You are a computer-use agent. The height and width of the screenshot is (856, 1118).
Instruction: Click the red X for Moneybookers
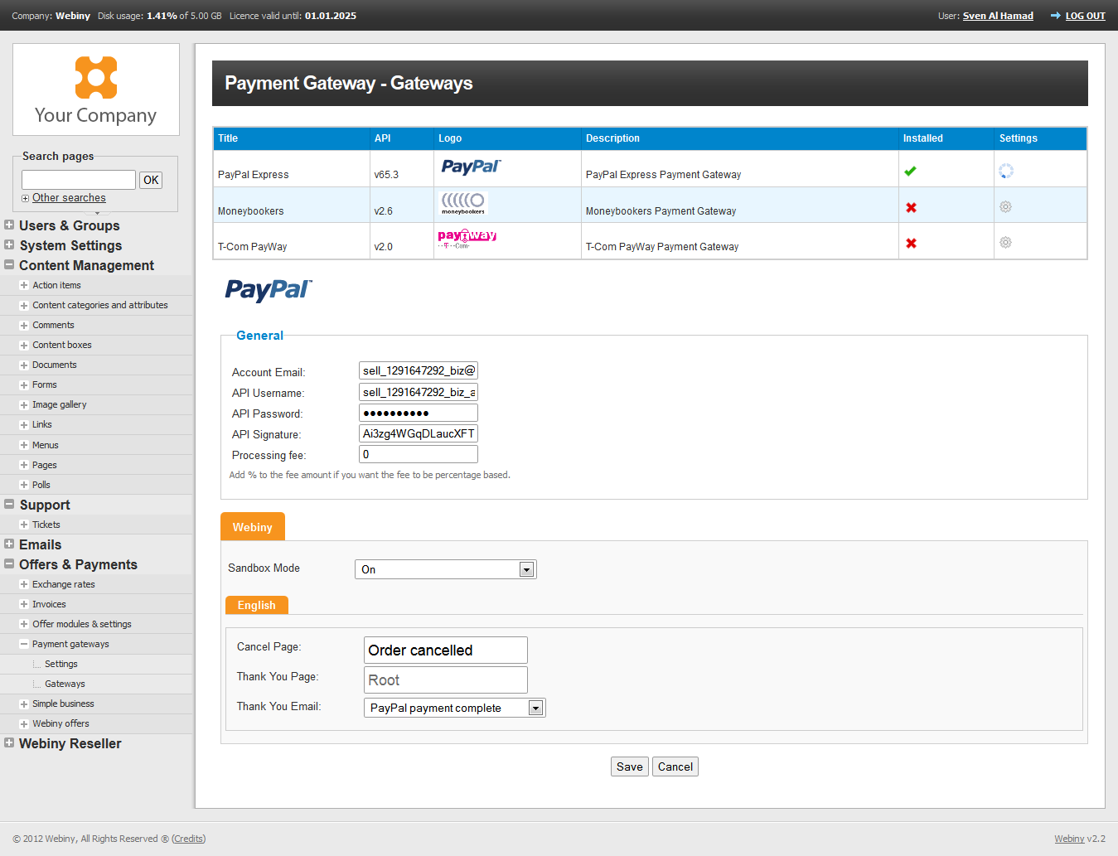click(911, 208)
